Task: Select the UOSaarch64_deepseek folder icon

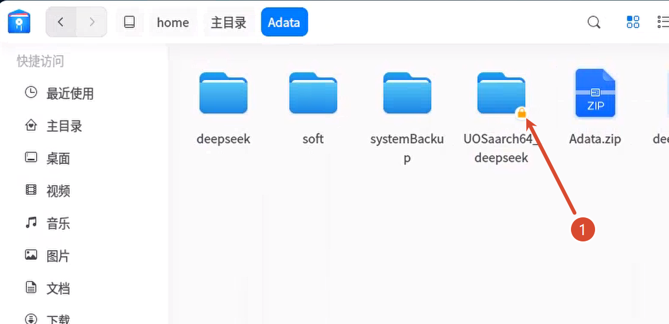Action: click(x=502, y=93)
